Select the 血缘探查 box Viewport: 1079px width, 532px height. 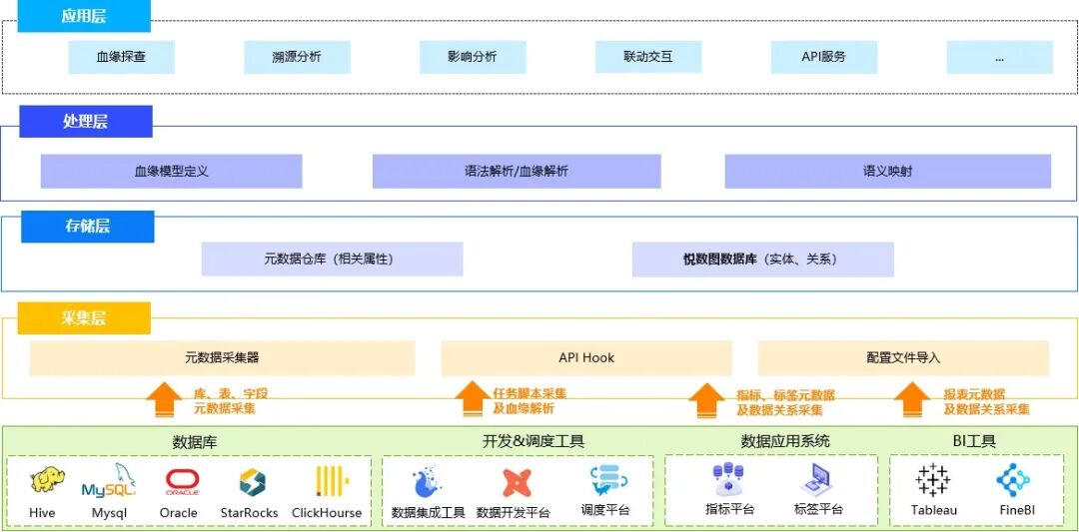[121, 57]
